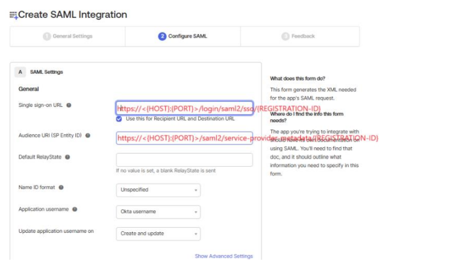The image size is (465, 262).
Task: Click the Default RelayState text box
Action: pyautogui.click(x=184, y=160)
